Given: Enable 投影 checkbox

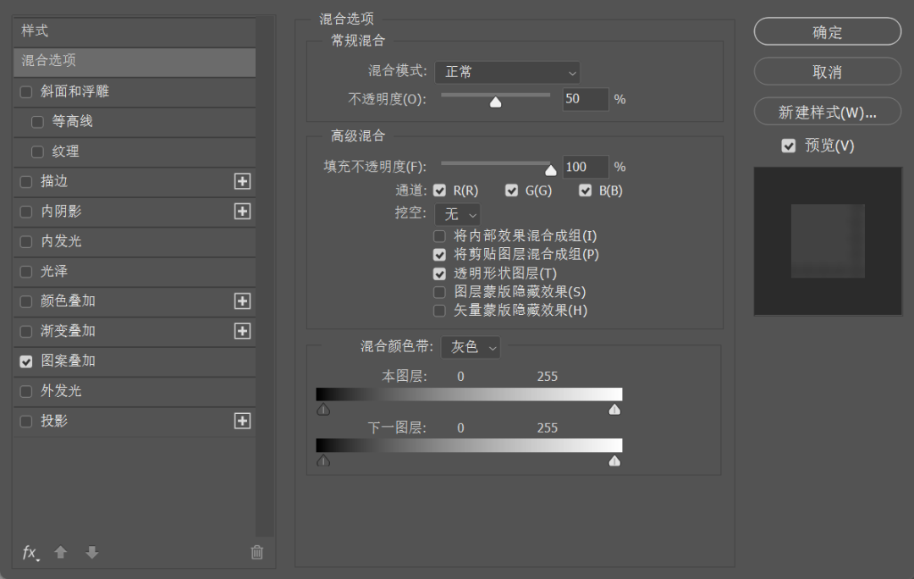Looking at the screenshot, I should [26, 422].
